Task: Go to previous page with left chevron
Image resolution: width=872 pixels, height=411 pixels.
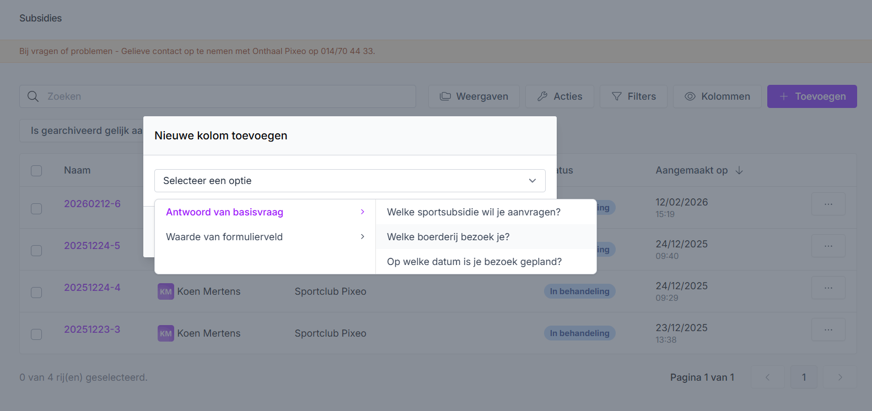Action: [x=767, y=377]
